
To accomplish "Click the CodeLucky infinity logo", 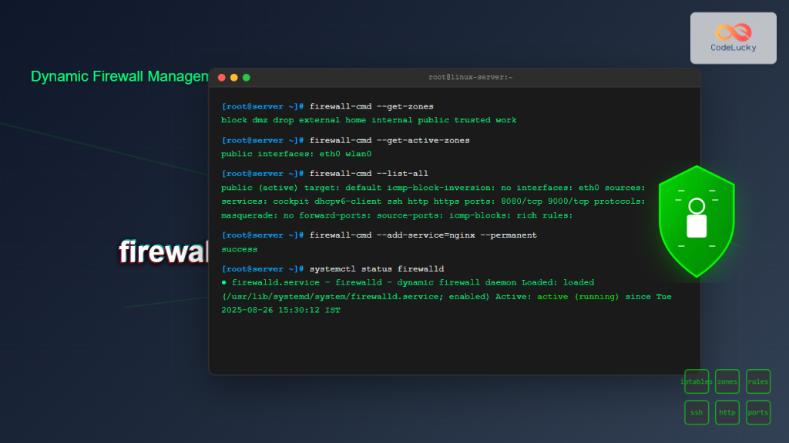I will point(733,29).
